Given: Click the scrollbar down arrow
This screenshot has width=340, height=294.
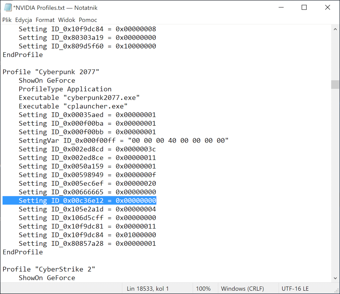Looking at the screenshot, I should 335,278.
